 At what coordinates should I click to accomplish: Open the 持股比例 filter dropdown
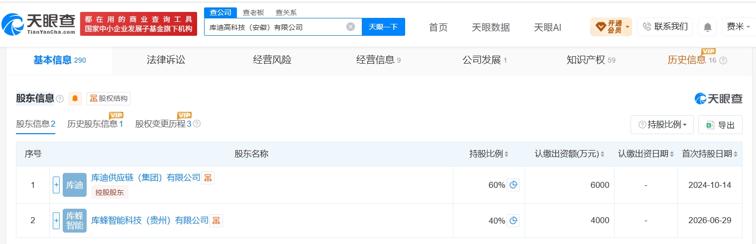click(x=662, y=125)
